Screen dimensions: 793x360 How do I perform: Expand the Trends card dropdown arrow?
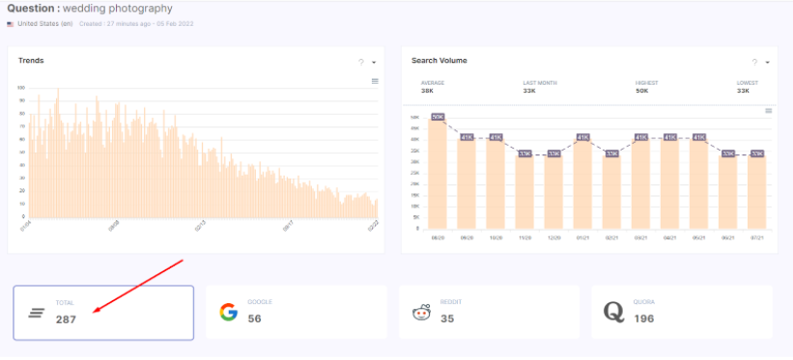tap(374, 62)
